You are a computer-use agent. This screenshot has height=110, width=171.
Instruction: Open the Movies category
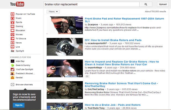[19, 35]
